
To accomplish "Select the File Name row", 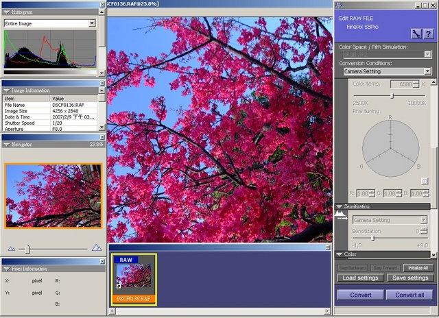I will (x=50, y=105).
